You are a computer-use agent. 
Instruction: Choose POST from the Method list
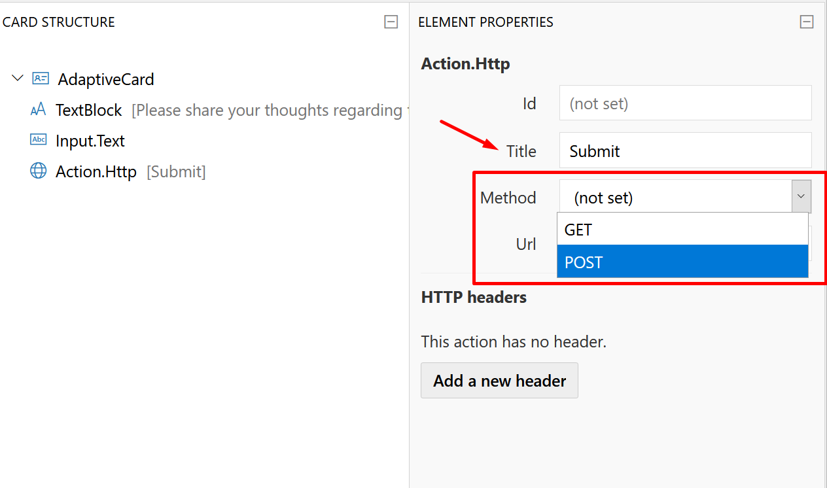(x=682, y=262)
